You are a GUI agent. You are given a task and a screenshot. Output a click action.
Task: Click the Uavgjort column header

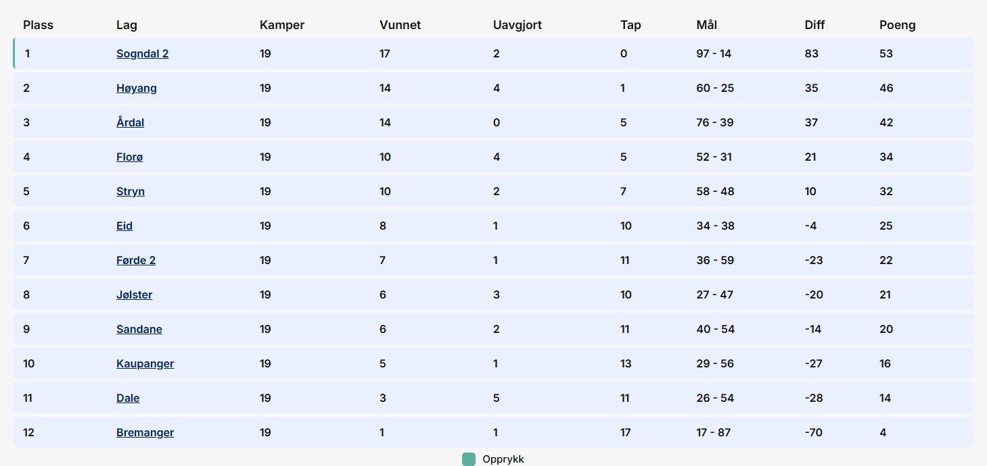point(518,25)
